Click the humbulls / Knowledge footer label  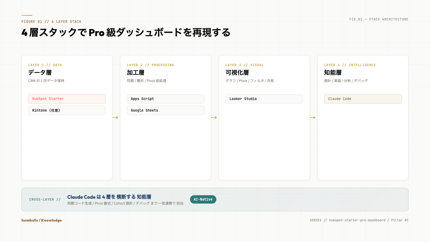click(42, 220)
